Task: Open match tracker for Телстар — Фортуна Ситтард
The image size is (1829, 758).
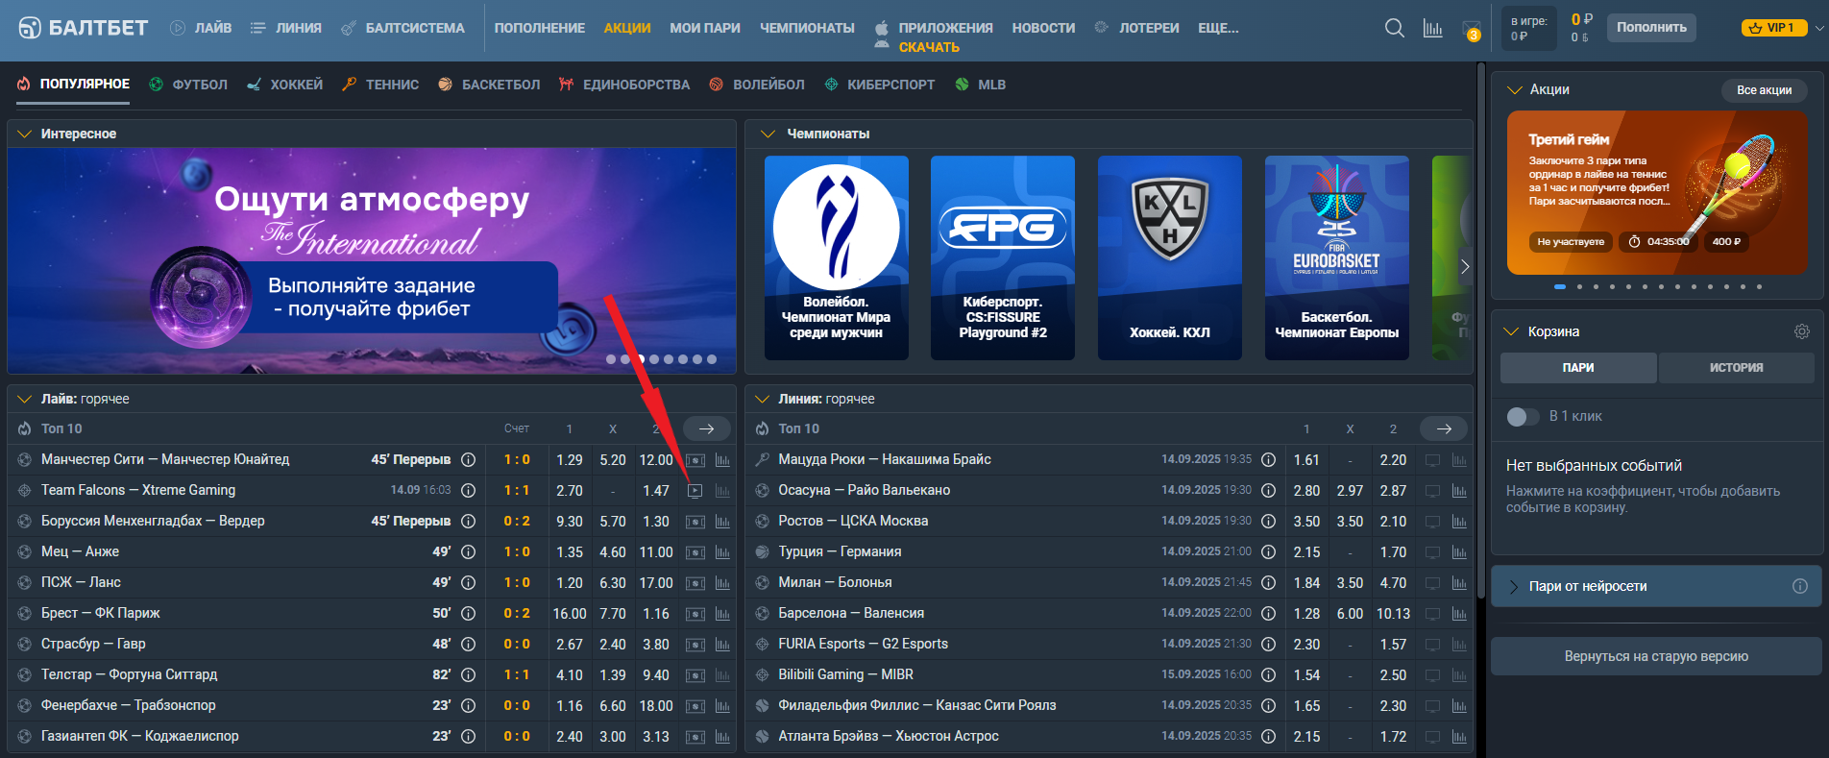Action: [x=695, y=675]
